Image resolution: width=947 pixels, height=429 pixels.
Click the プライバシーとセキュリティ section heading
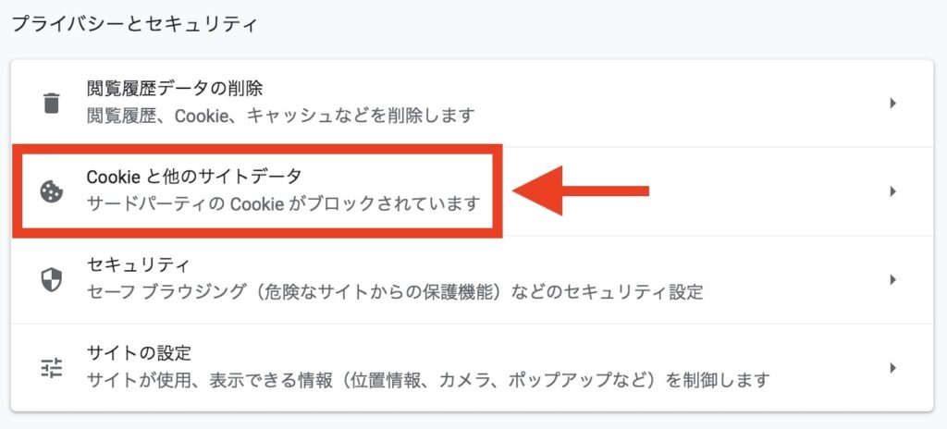tap(135, 25)
